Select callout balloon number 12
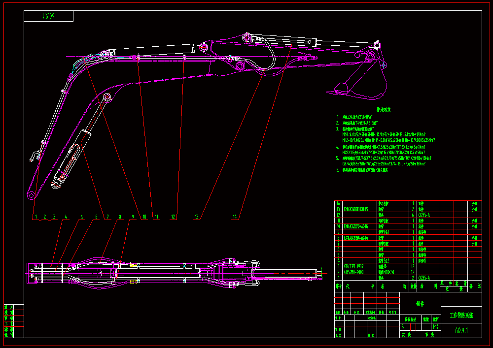Screen dimensions: 493x348 tap(173, 217)
